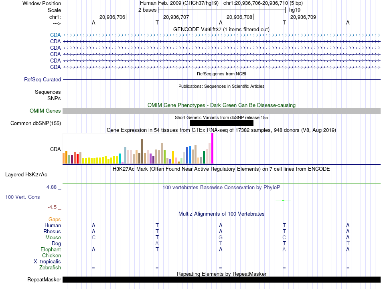
Task: Open RefSeq genes from NCBI track title
Action: (x=221, y=74)
